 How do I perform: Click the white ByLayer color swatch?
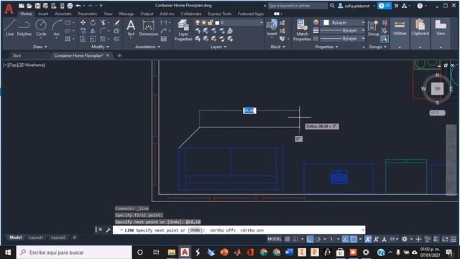[326, 22]
